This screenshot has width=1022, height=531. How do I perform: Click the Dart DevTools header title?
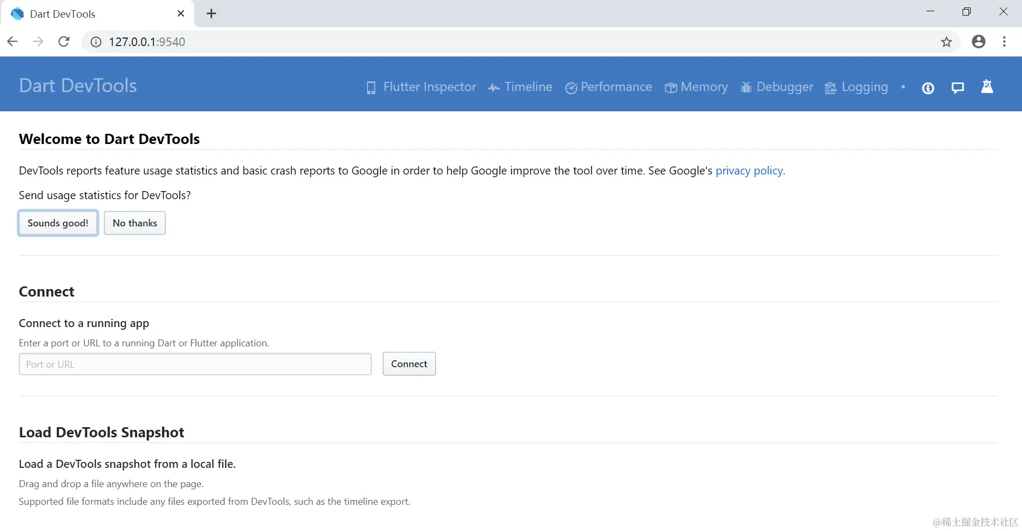[x=78, y=86]
